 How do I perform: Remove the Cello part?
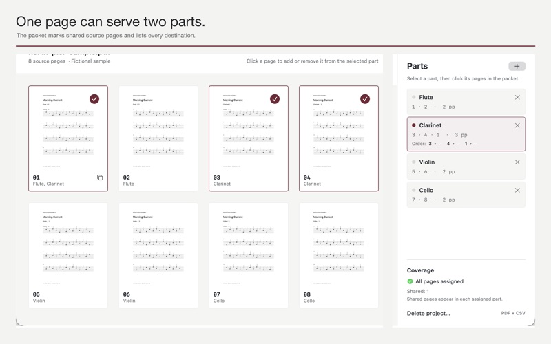click(517, 191)
